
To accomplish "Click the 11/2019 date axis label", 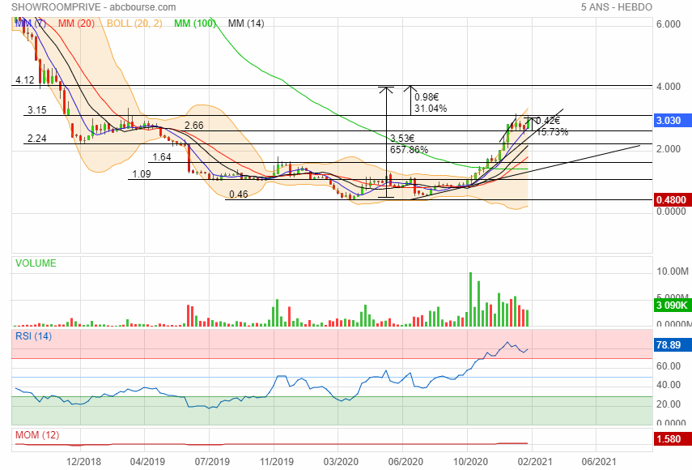I will click(x=276, y=462).
